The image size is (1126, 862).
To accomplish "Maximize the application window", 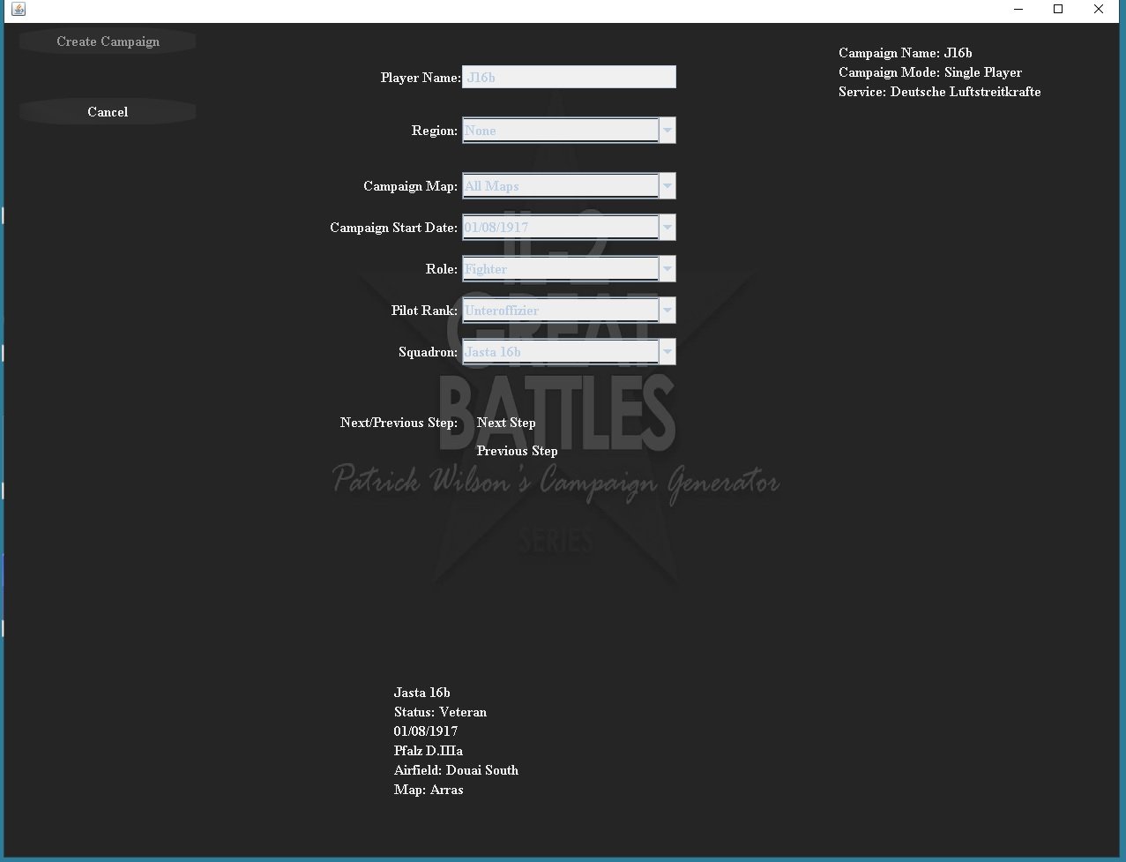I will [x=1058, y=10].
